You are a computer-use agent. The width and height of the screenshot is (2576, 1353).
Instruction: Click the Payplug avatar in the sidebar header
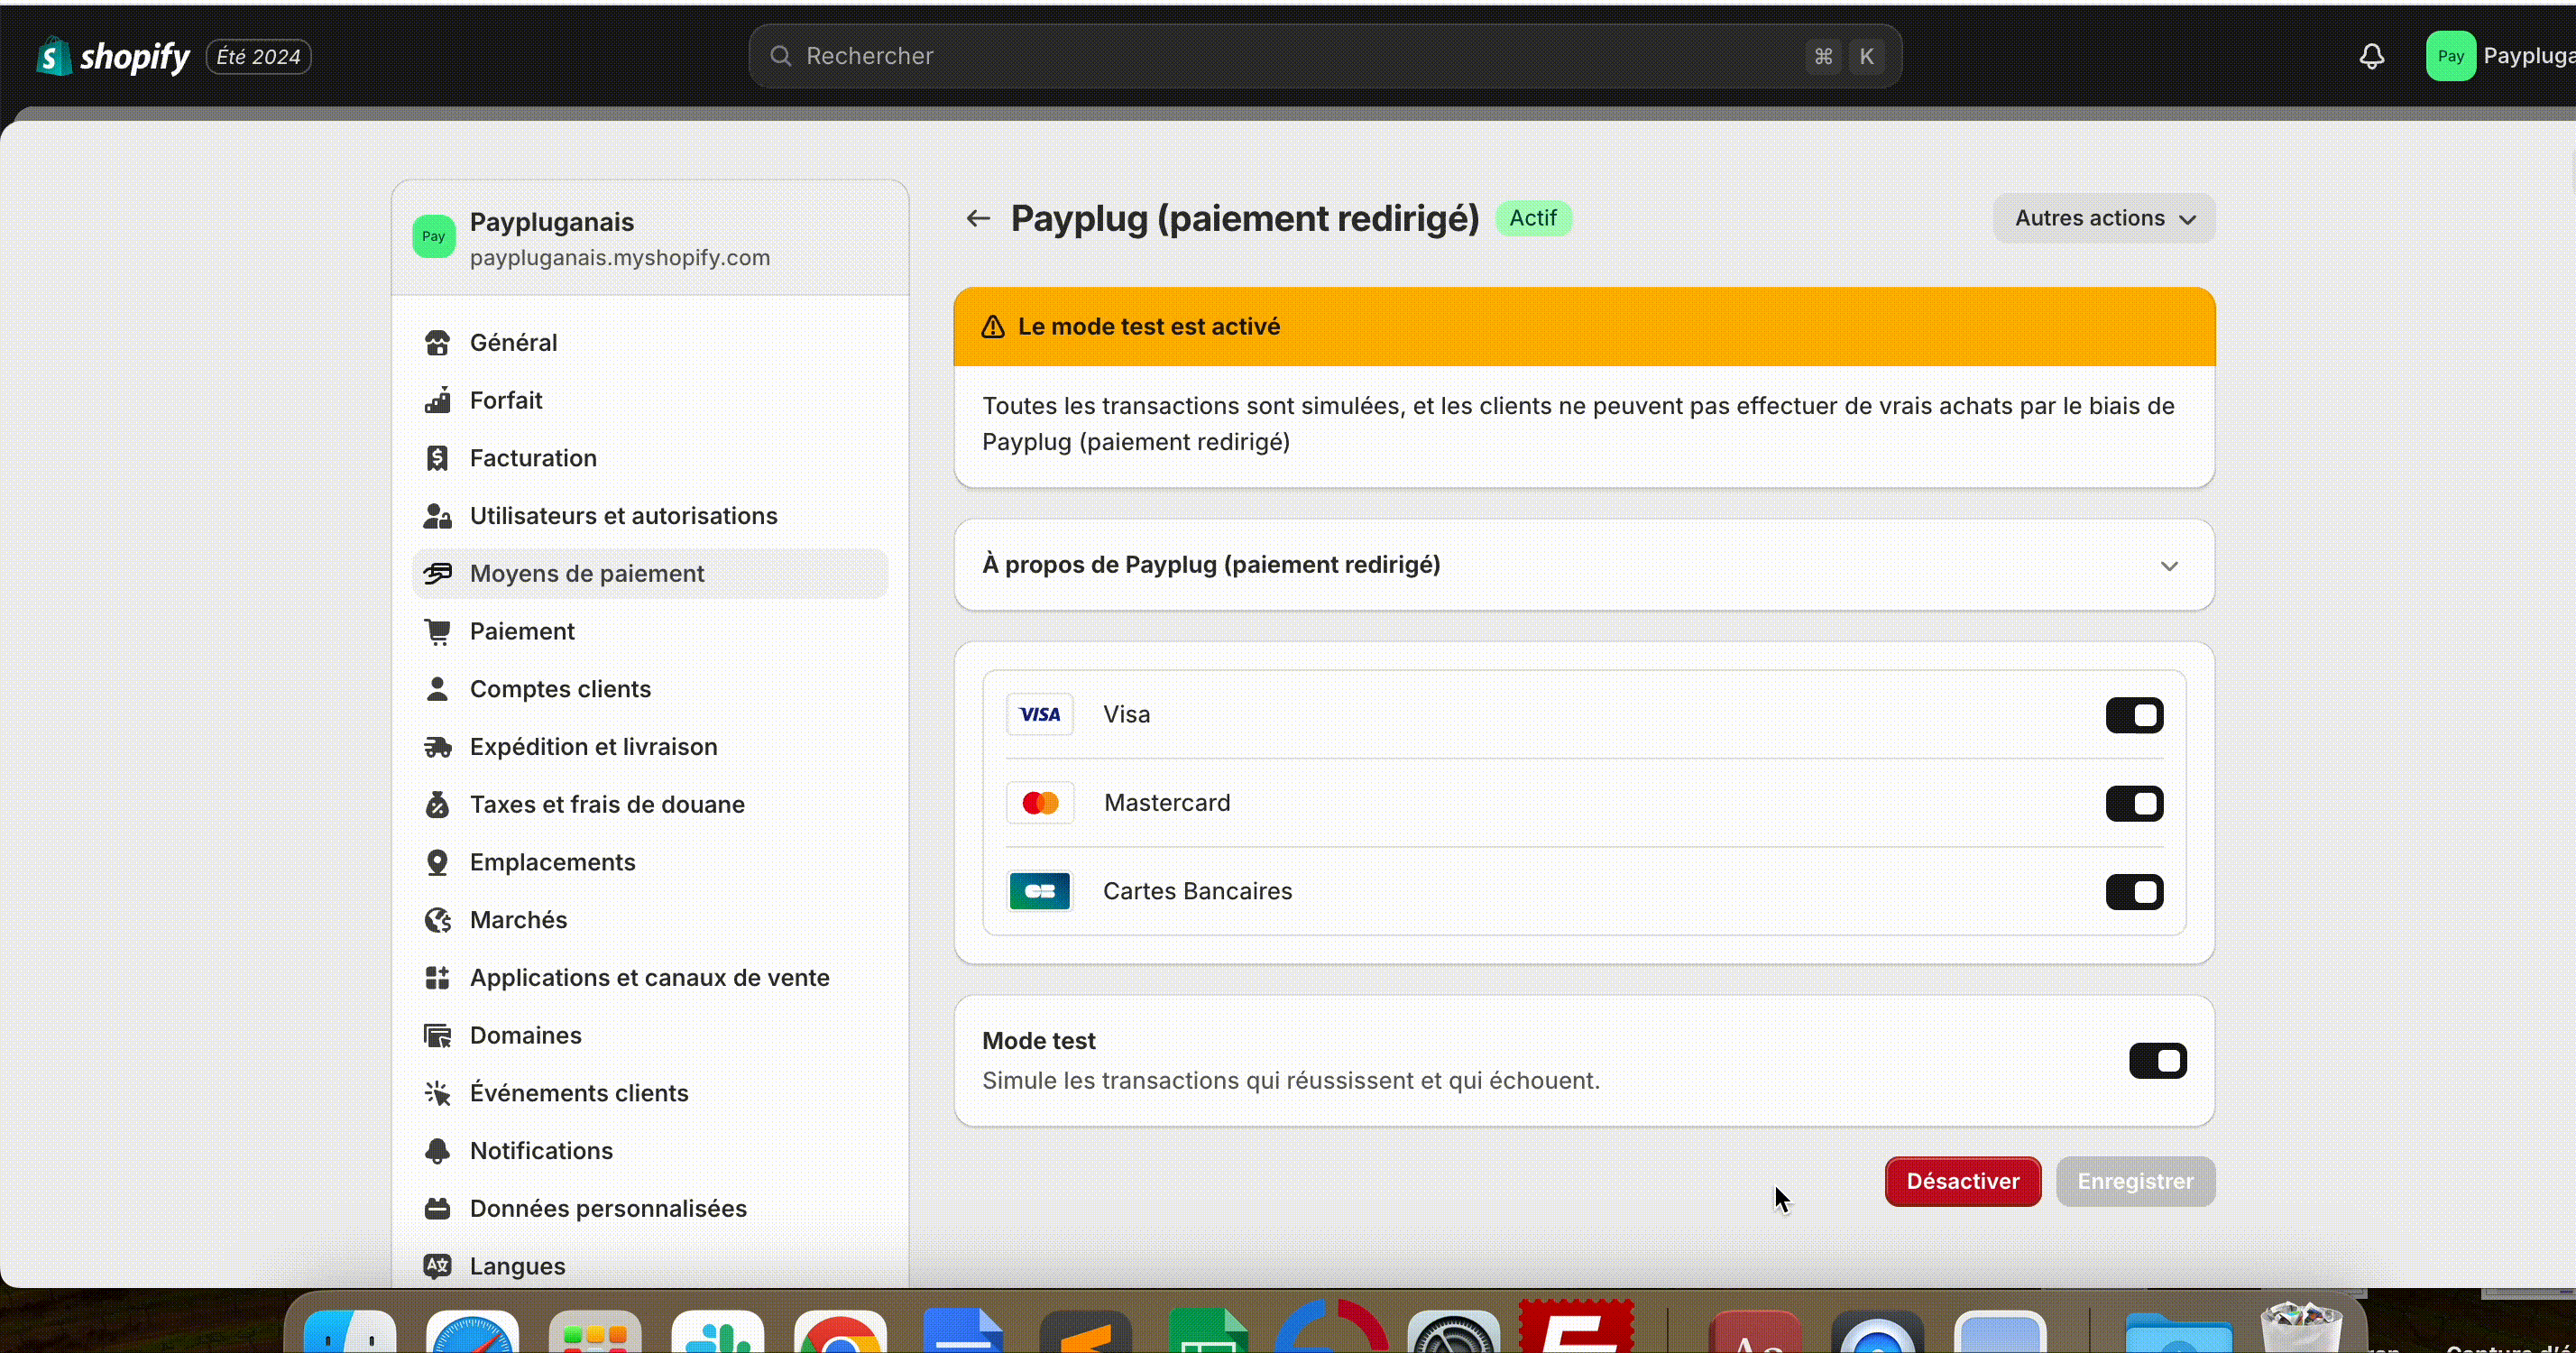click(x=434, y=237)
